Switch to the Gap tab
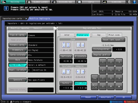 point(99,35)
